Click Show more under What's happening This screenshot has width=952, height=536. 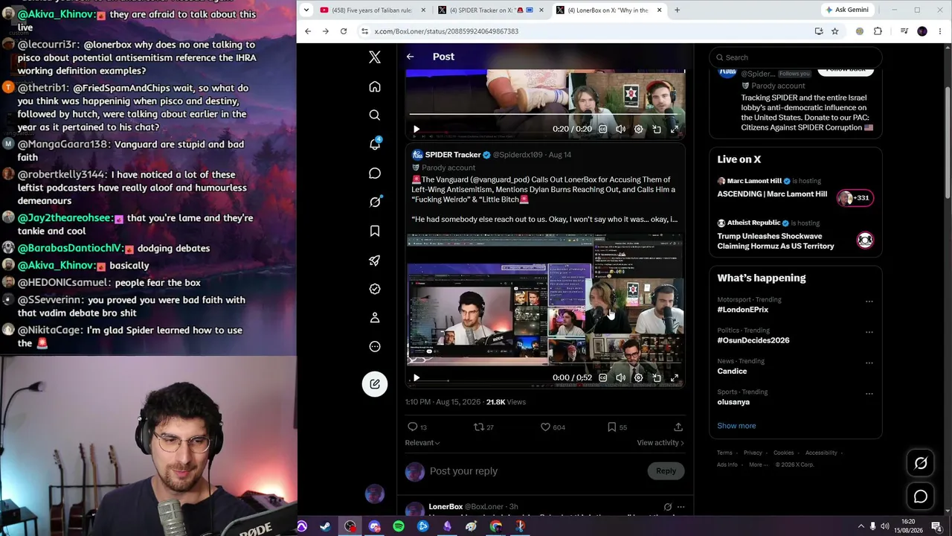click(736, 426)
